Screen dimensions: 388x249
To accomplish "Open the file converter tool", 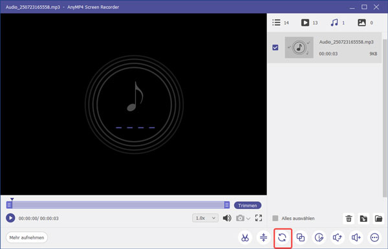I will click(x=282, y=237).
